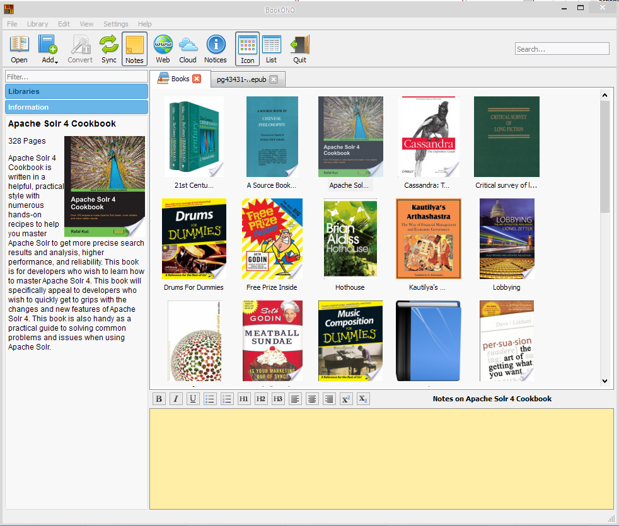The width and height of the screenshot is (619, 526).
Task: Close the Books tab
Action: [x=197, y=79]
